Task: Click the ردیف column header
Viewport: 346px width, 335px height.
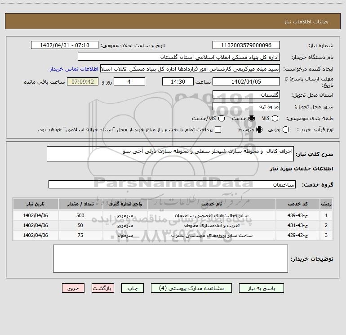Action: (326, 204)
